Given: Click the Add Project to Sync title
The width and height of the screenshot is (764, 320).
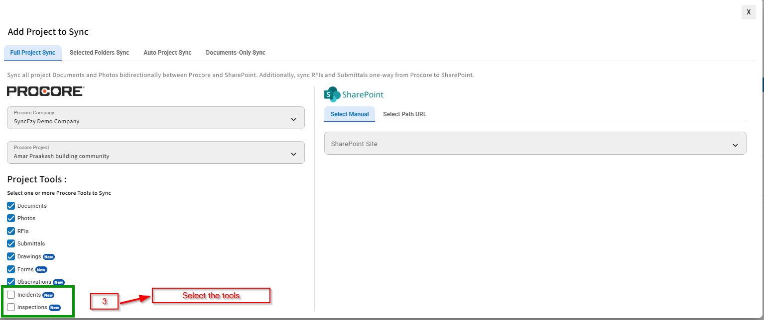Looking at the screenshot, I should [48, 32].
